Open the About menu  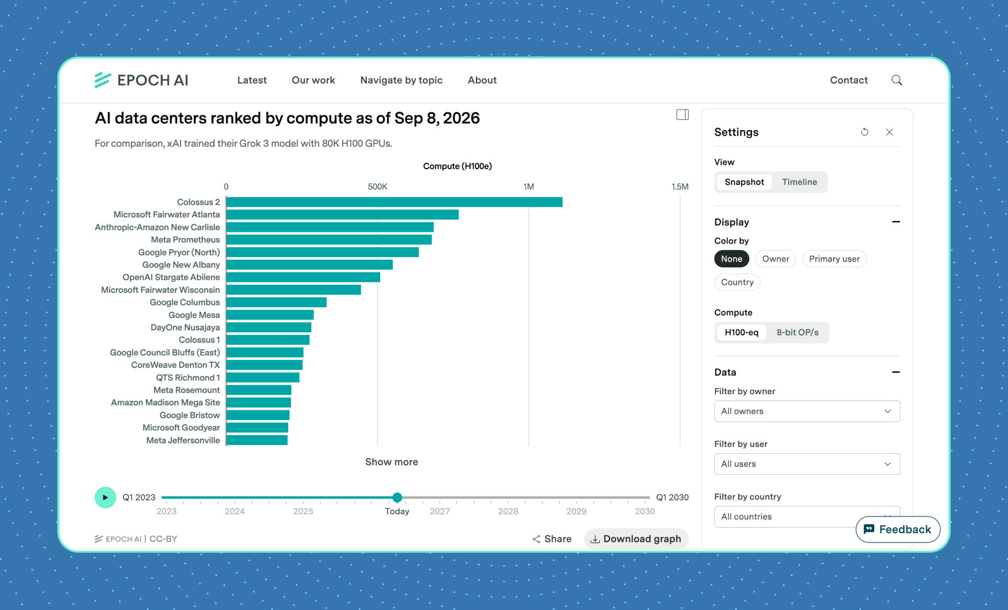(482, 80)
